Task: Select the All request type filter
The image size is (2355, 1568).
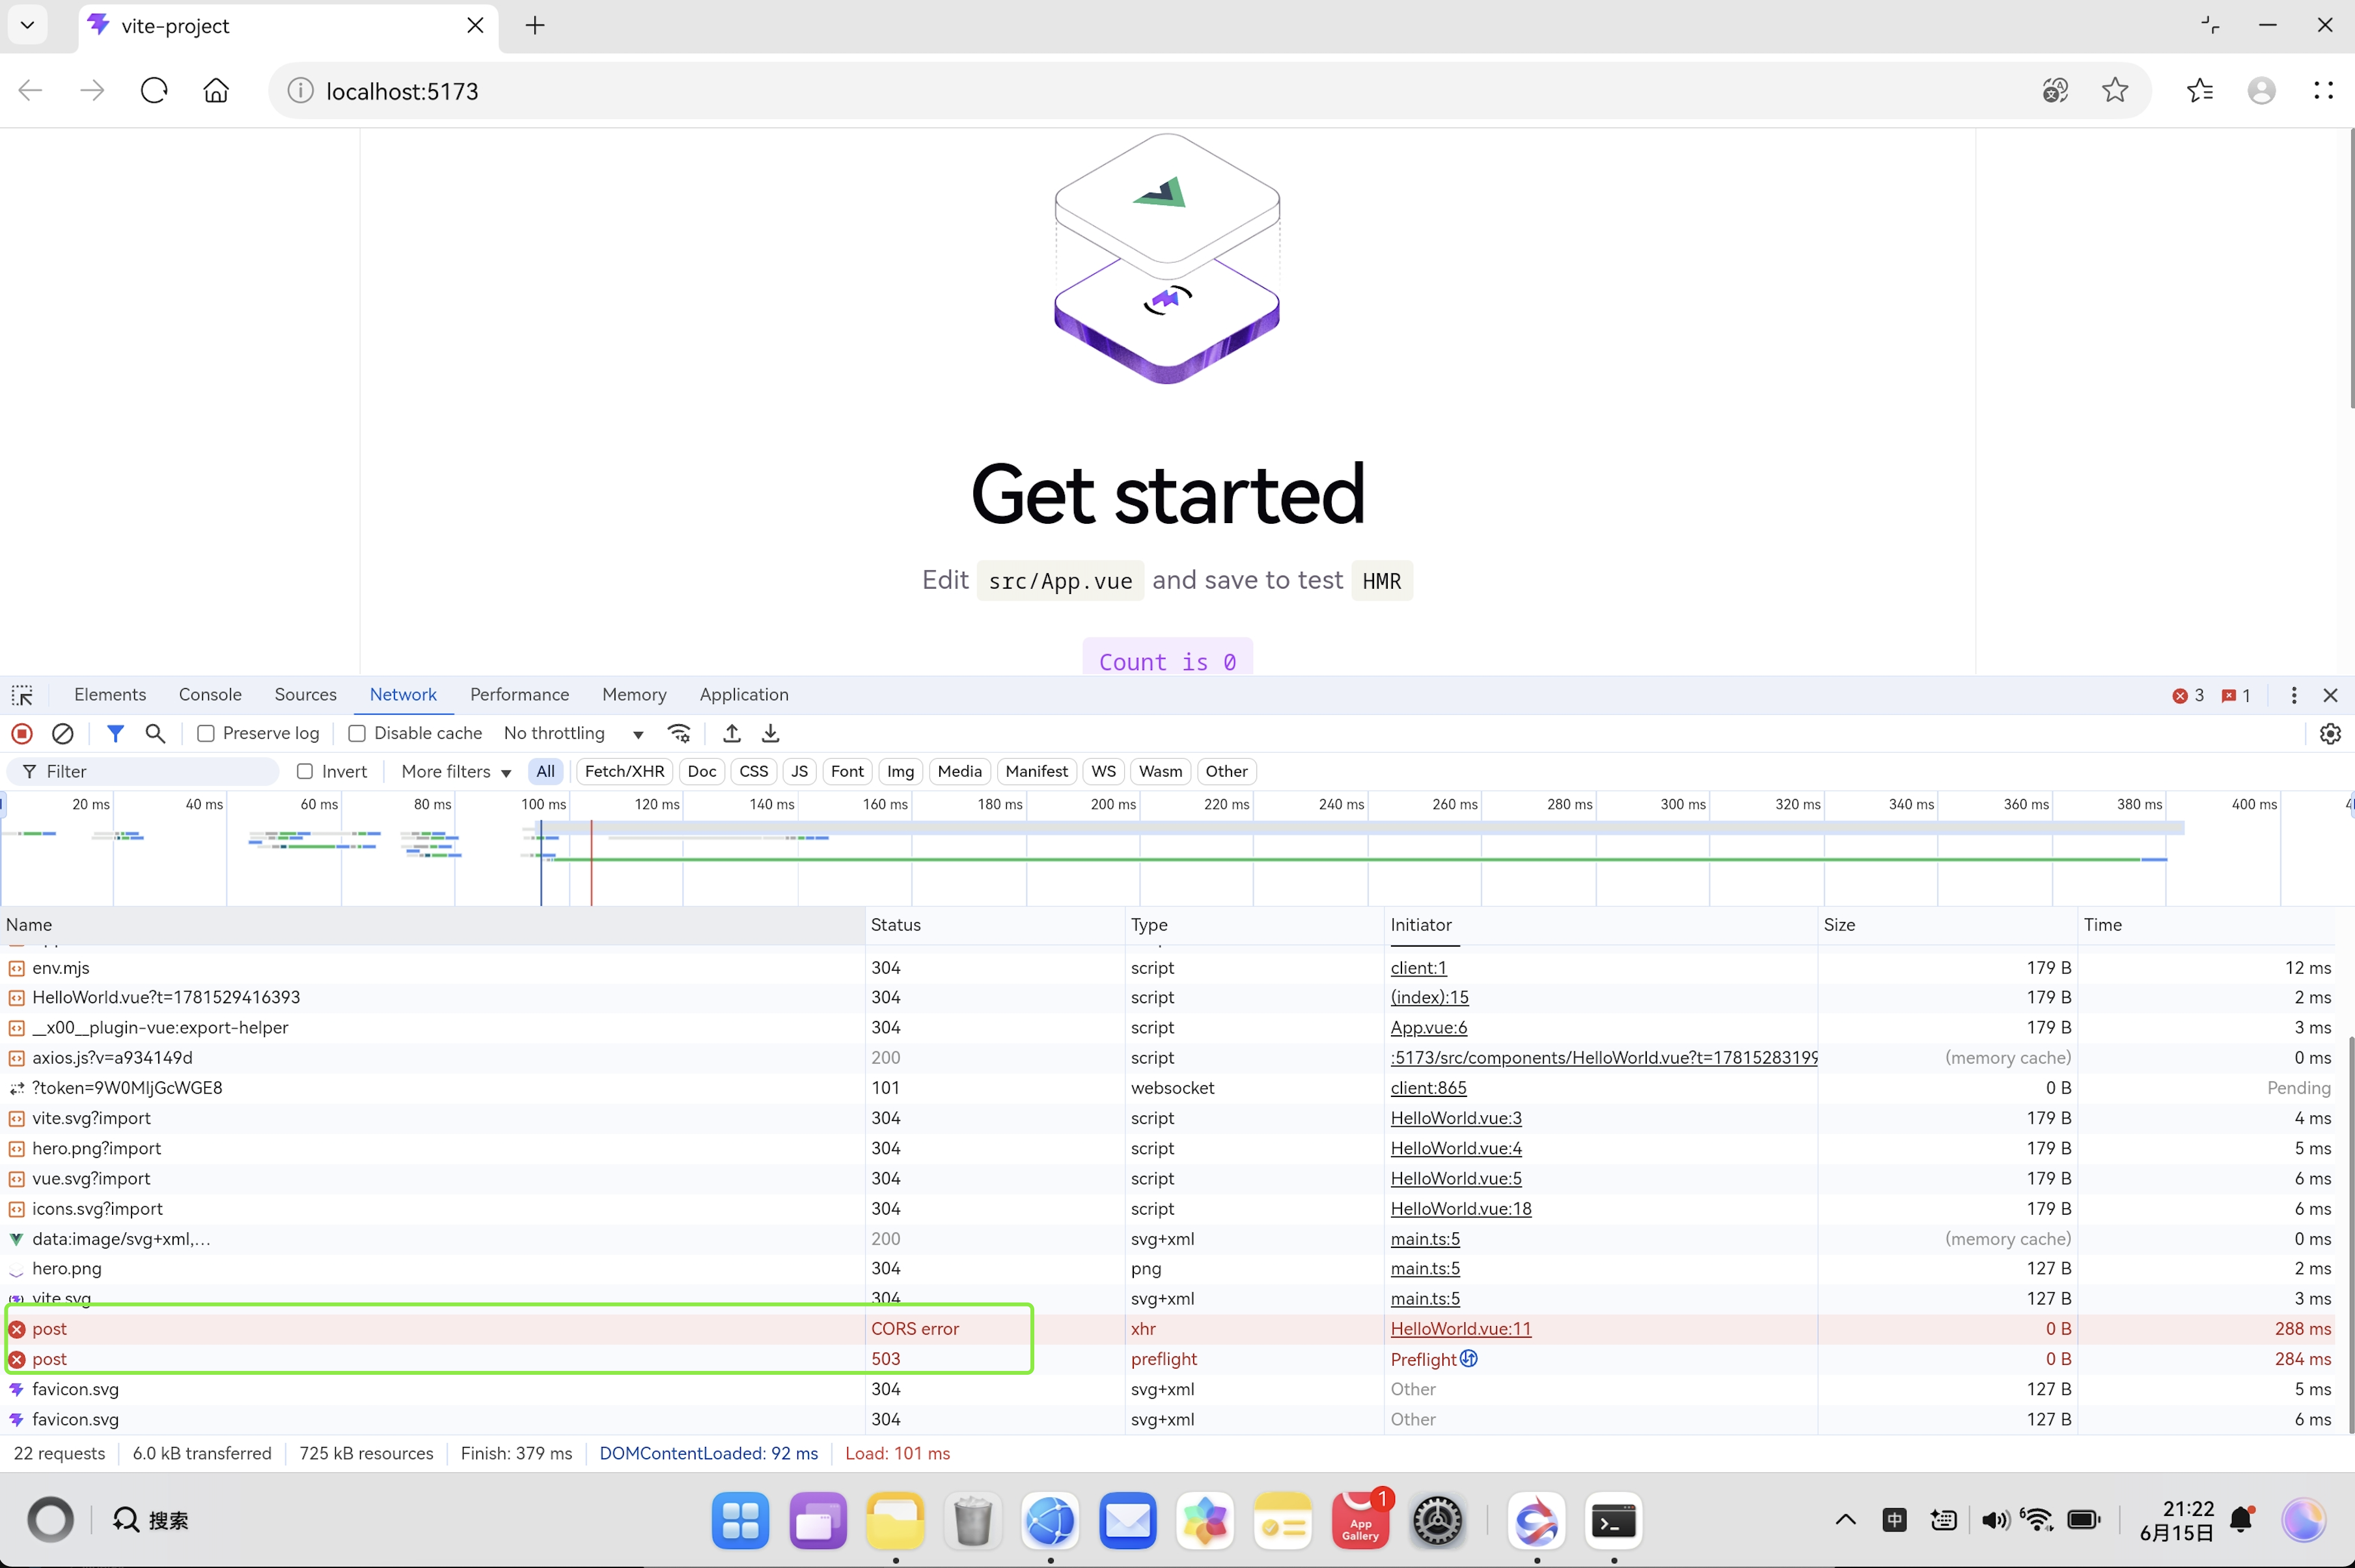Action: 545,772
